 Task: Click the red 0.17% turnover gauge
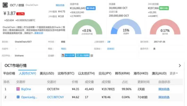[165, 27]
